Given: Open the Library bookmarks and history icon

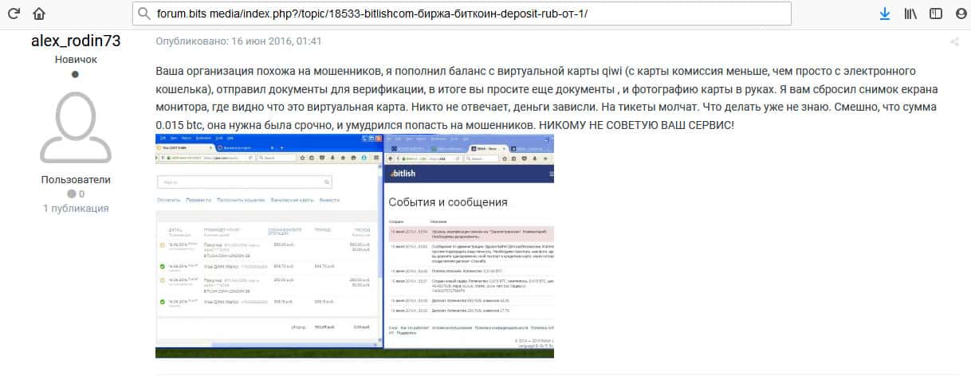Looking at the screenshot, I should click(x=910, y=14).
